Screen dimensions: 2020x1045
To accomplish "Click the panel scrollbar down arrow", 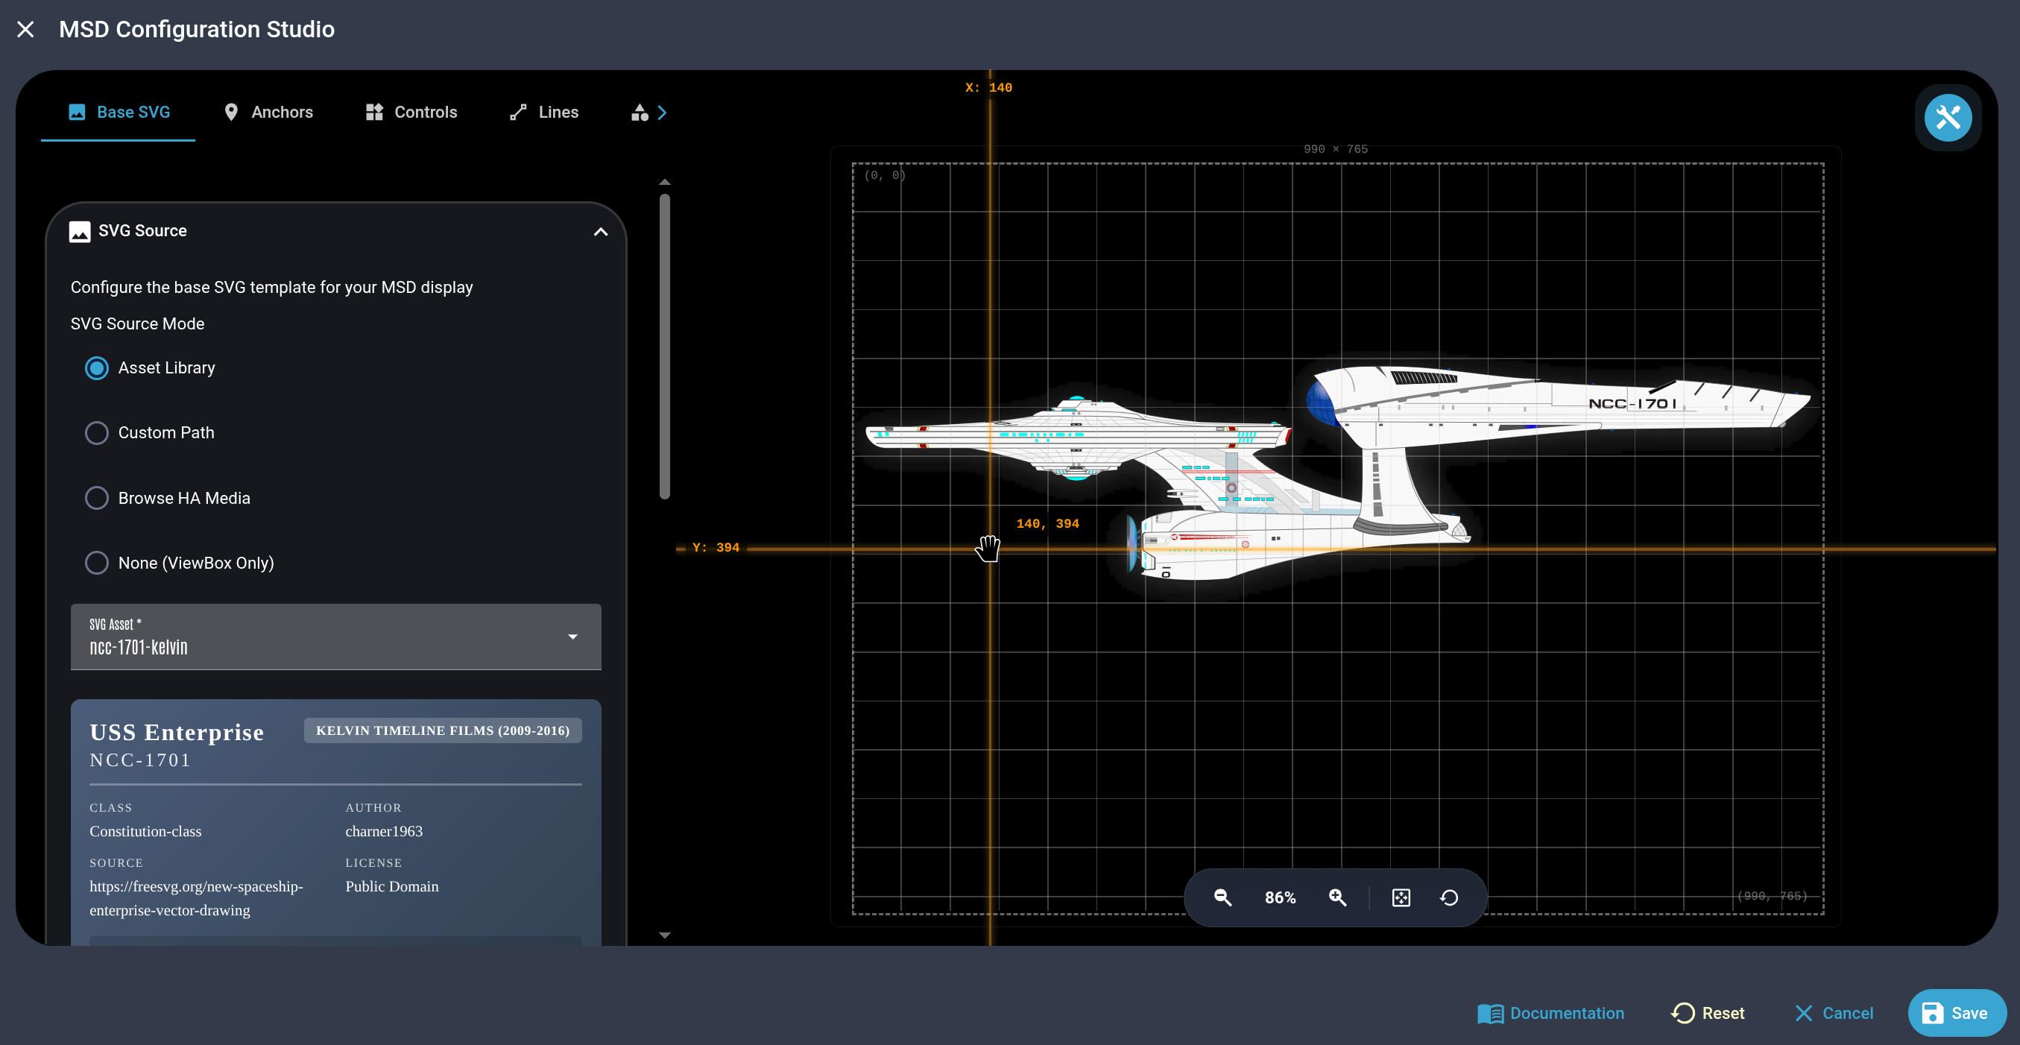I will [664, 935].
